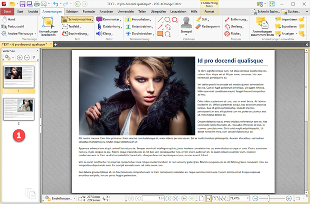Click Importieren comments button
The height and width of the screenshot is (204, 310).
coord(286,20)
